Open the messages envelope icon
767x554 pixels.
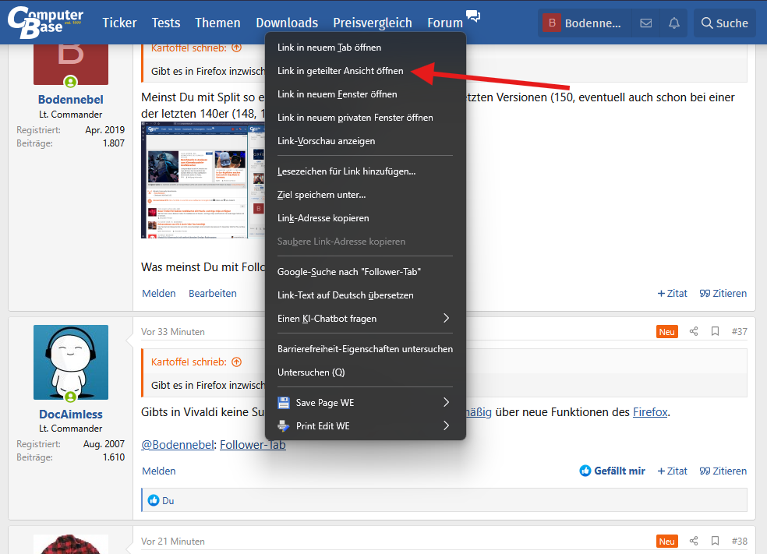coord(645,23)
